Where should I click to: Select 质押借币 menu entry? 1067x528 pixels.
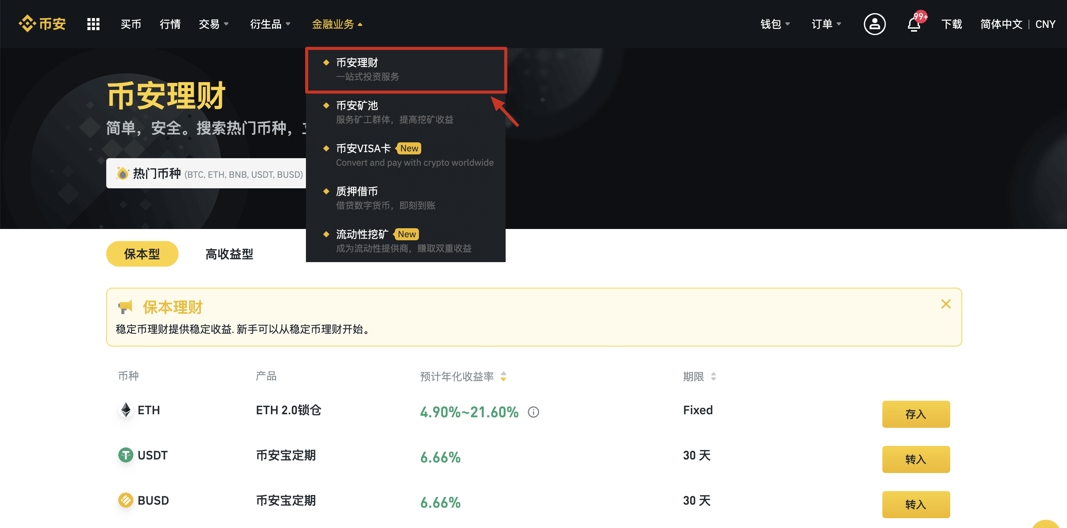pyautogui.click(x=405, y=198)
